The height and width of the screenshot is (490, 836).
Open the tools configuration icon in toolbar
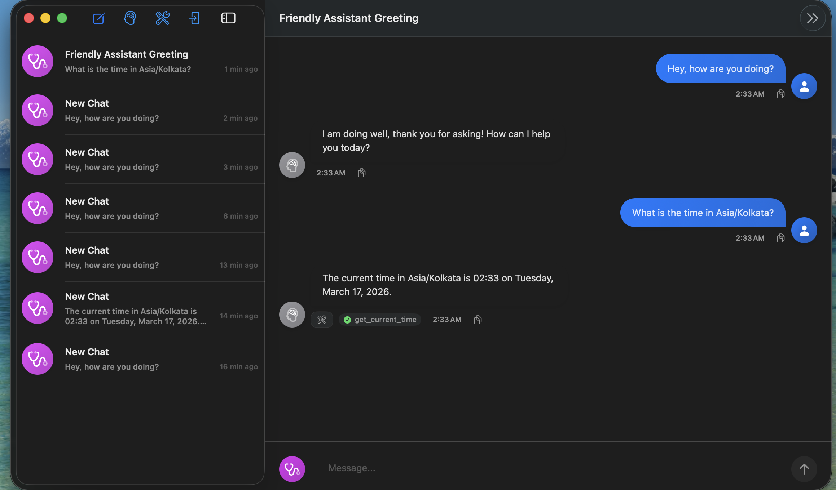tap(162, 18)
